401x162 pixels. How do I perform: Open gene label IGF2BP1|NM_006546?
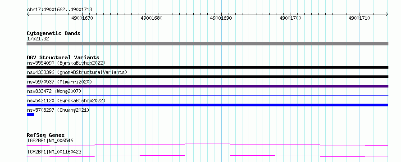tap(50, 140)
